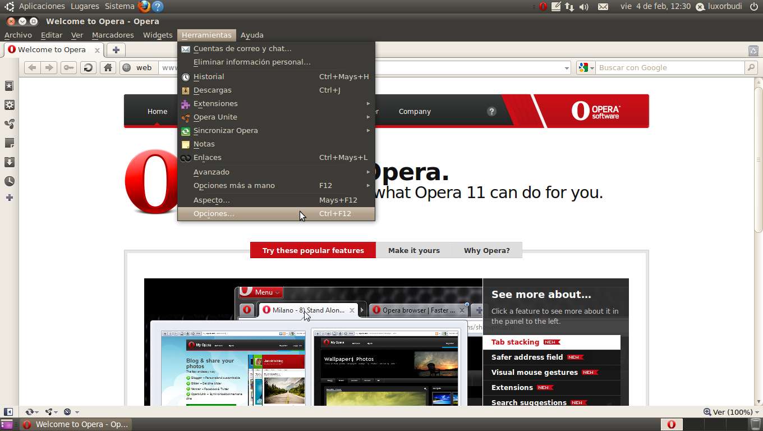
Task: Choose Descargas from the menu
Action: [276, 90]
